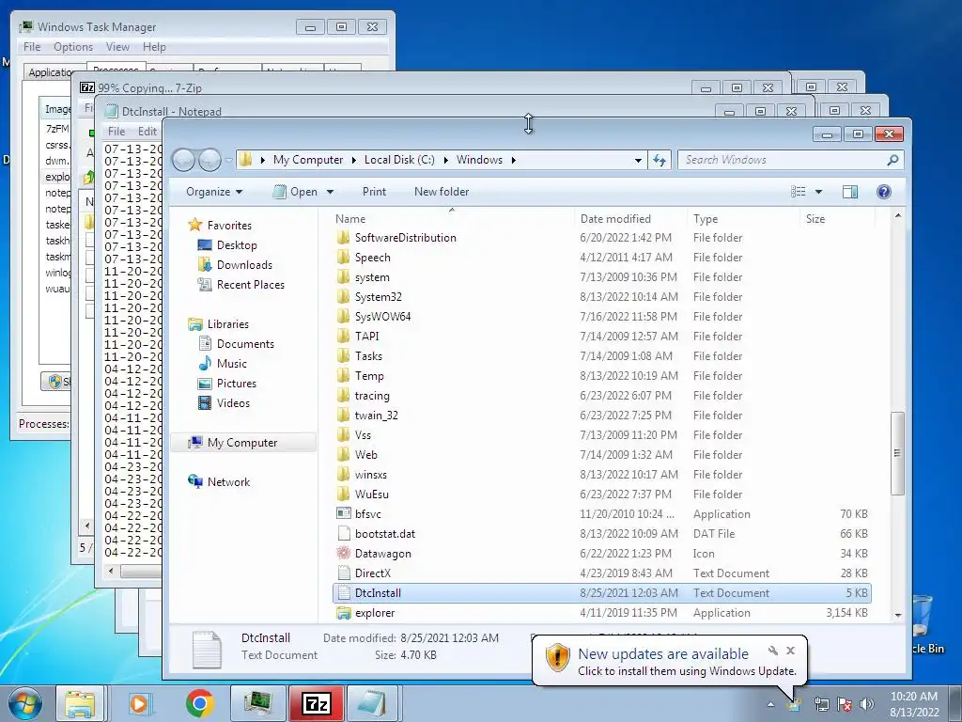Click the file list vertical scrollbar thumb

click(x=897, y=453)
